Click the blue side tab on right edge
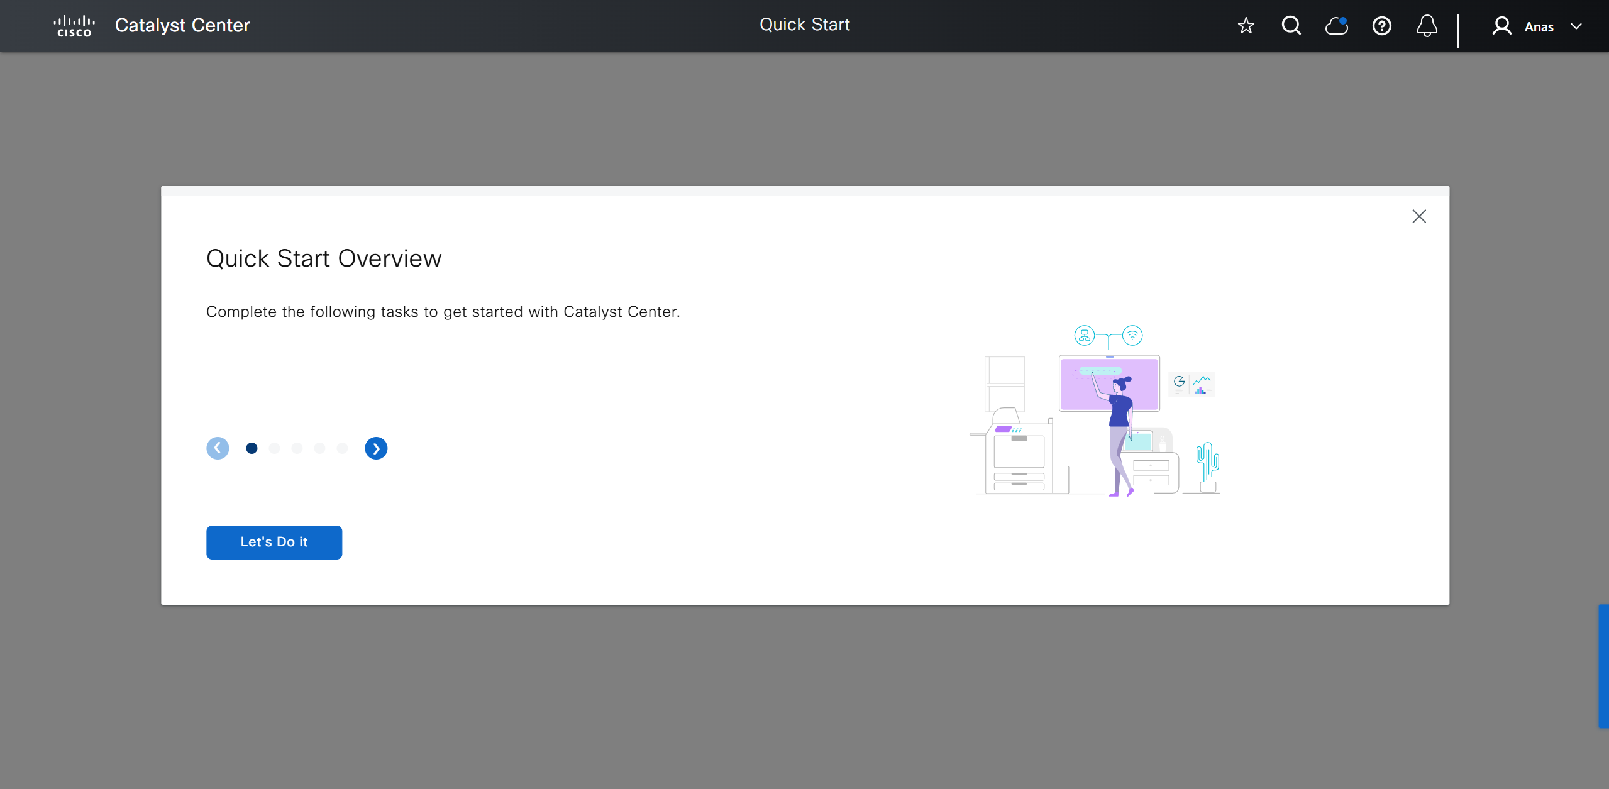 pos(1603,665)
